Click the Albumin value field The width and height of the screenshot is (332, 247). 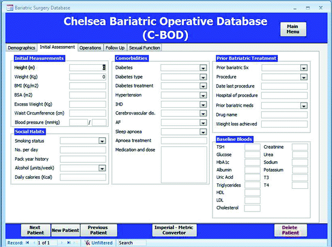[x=252, y=170]
